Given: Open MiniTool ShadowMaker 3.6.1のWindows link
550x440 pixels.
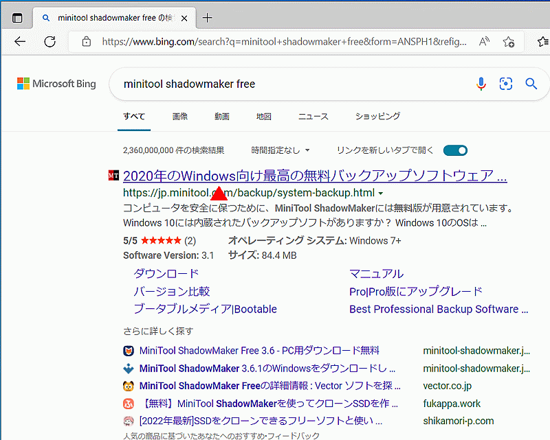Looking at the screenshot, I should point(267,368).
